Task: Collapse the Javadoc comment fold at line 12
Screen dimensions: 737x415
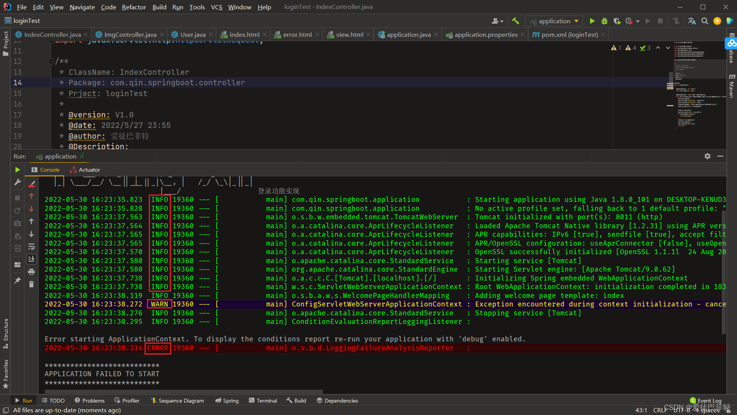Action: tap(51, 61)
